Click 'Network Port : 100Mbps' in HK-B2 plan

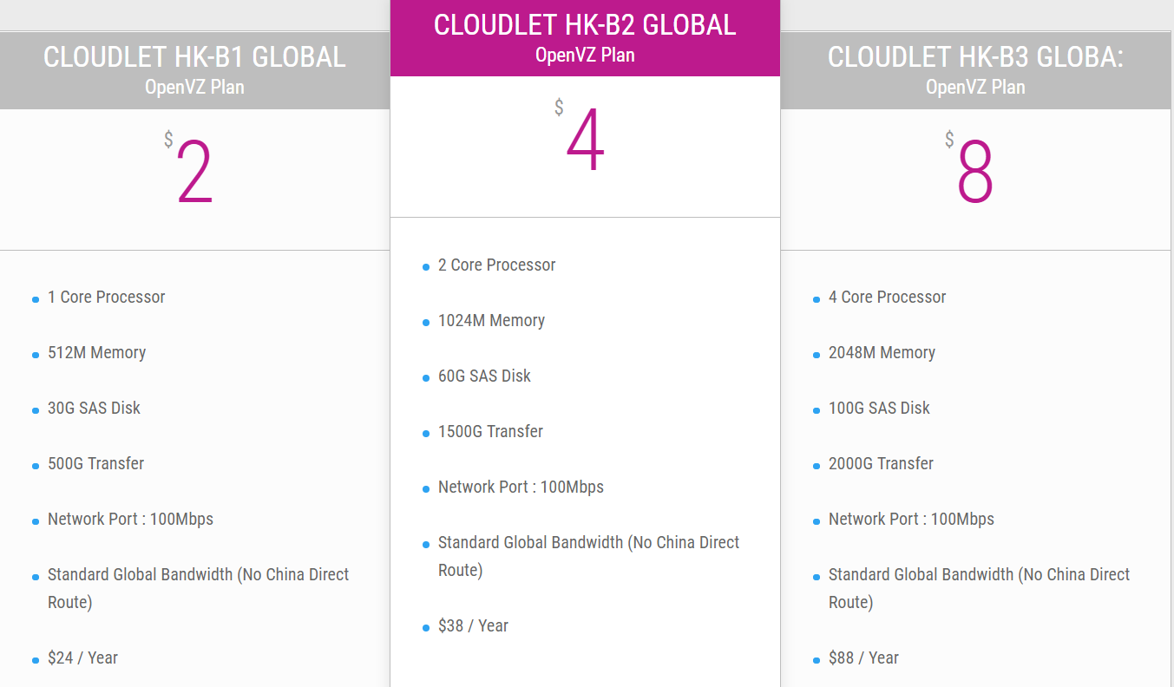click(x=521, y=487)
